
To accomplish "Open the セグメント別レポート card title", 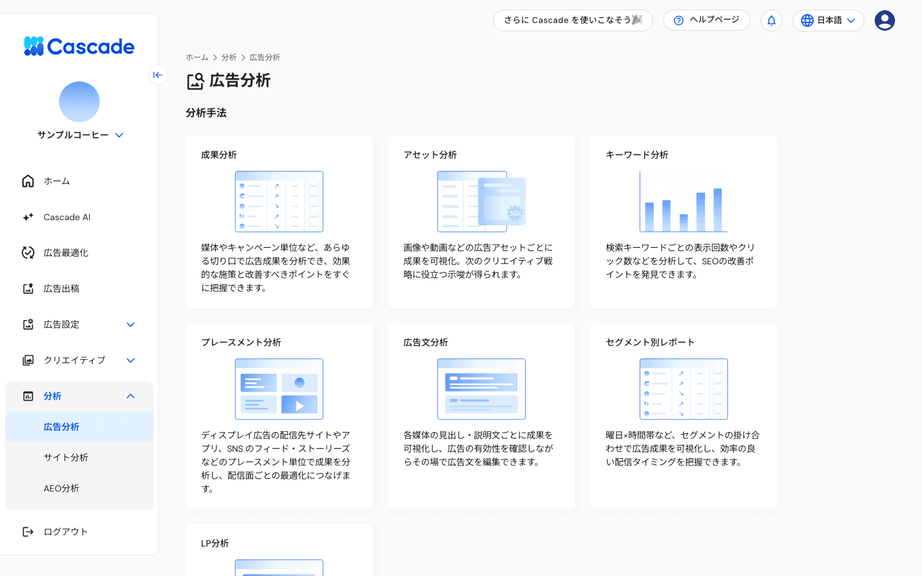I will point(651,342).
